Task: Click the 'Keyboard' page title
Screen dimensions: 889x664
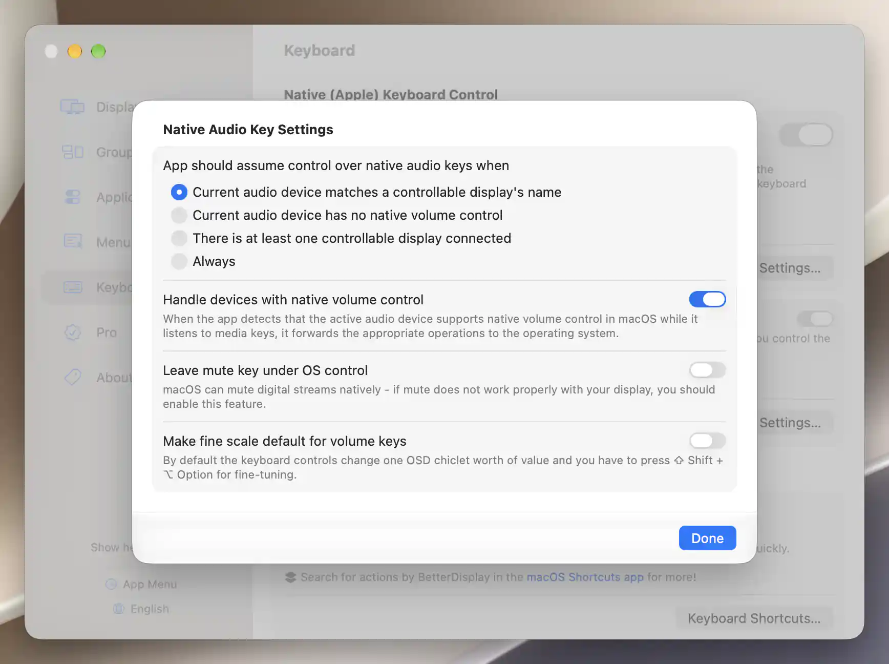Action: pos(320,50)
